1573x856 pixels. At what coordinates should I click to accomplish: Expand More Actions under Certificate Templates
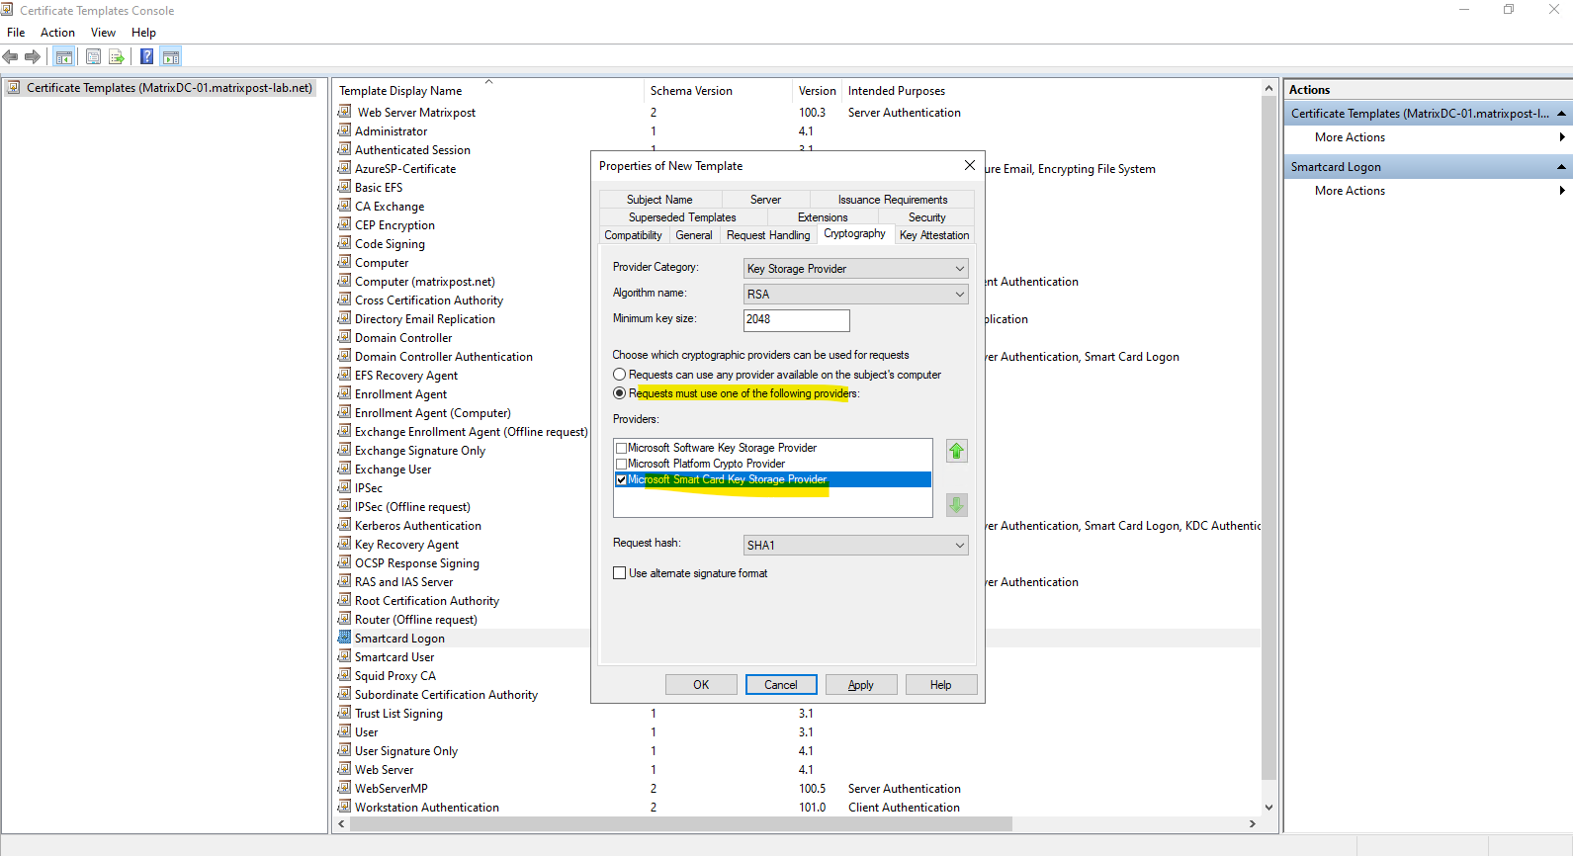[x=1430, y=137]
